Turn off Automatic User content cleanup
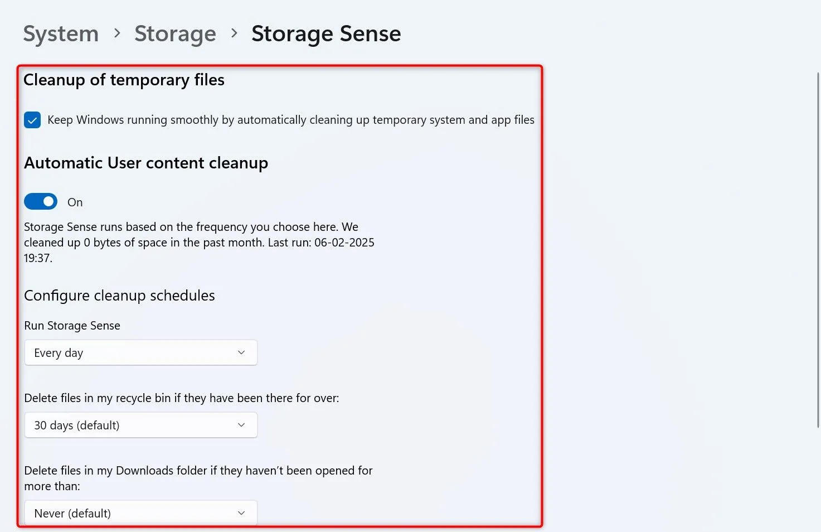821x532 pixels. pos(40,201)
